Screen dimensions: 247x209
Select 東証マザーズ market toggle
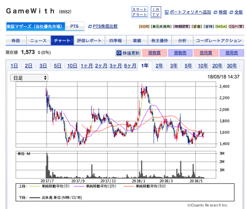[x=36, y=26]
